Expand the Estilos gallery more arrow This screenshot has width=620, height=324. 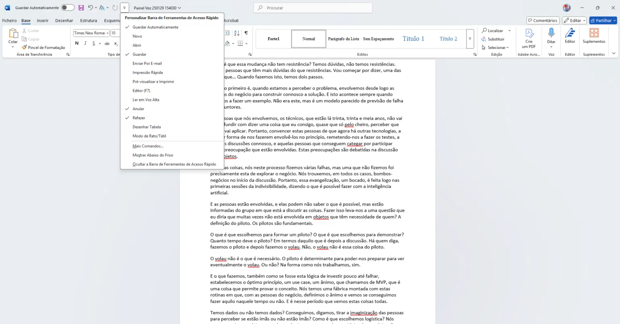click(x=470, y=39)
